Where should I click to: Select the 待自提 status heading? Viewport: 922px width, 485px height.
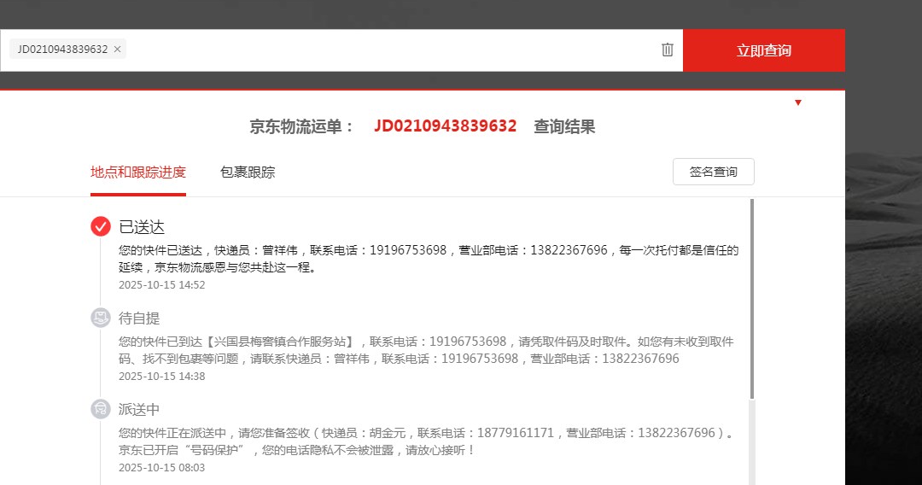coord(139,318)
